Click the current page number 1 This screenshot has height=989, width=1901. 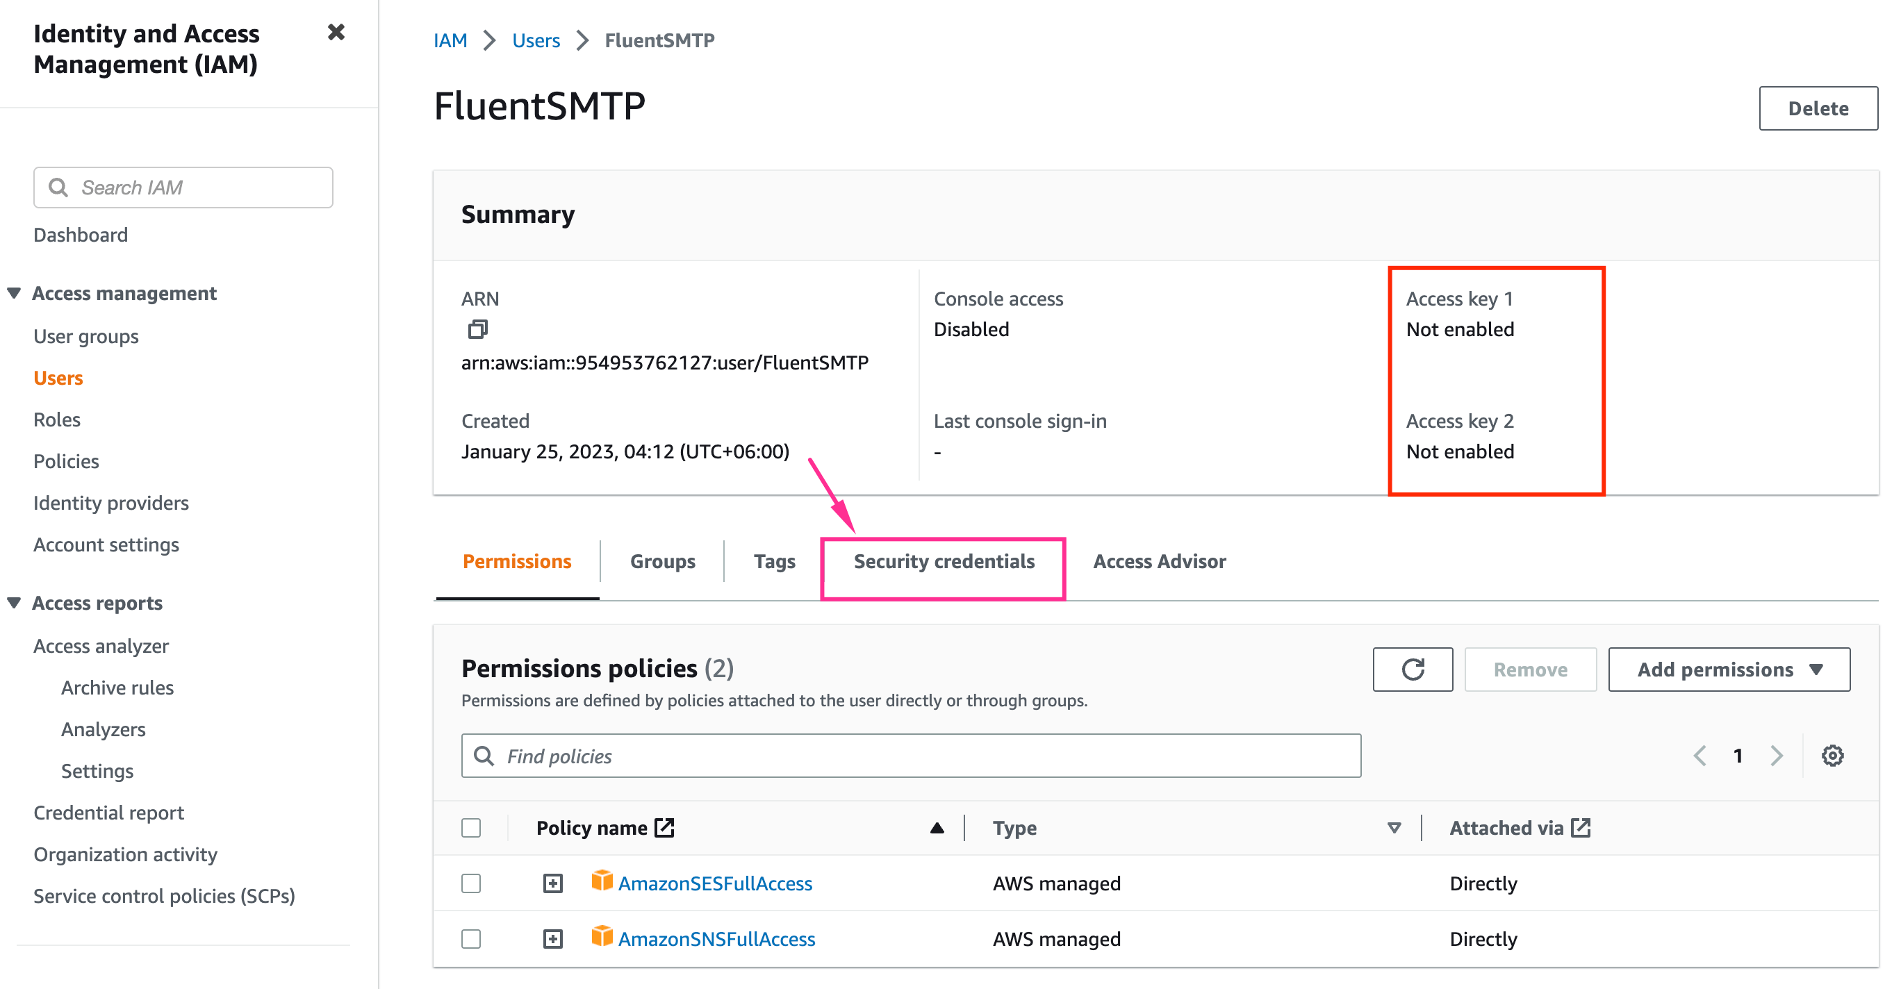[1738, 755]
